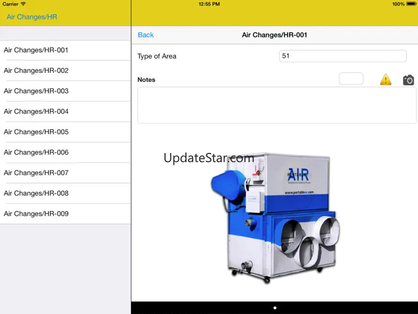Tap the page indicator dot
The height and width of the screenshot is (314, 418).
coord(275,308)
